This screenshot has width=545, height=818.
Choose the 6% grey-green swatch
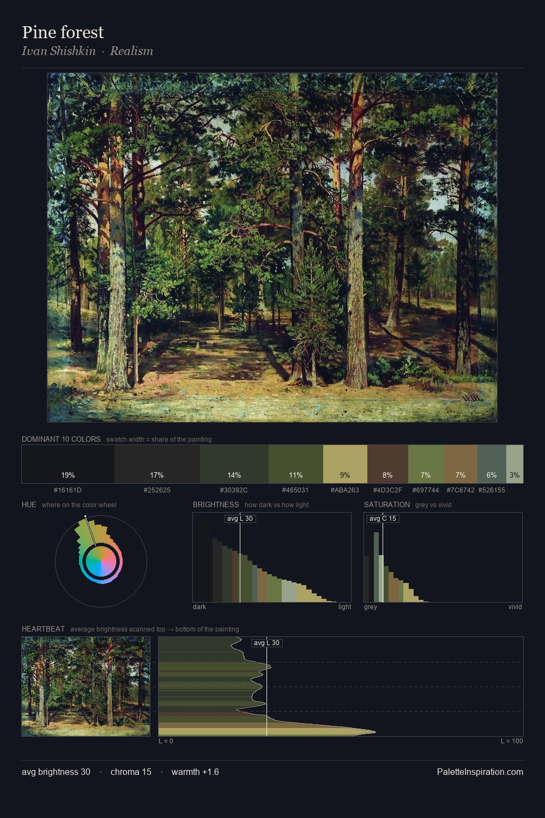[492, 464]
